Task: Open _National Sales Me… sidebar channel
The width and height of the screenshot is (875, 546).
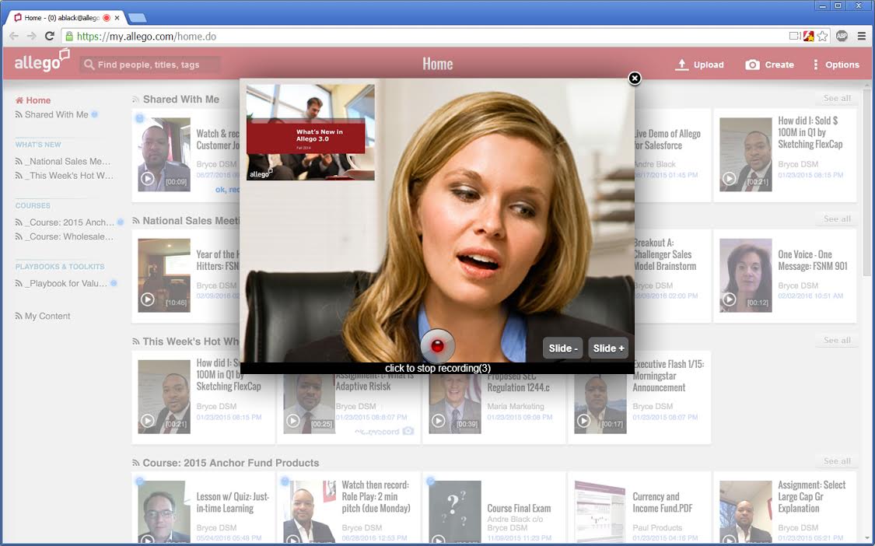Action: pos(64,161)
